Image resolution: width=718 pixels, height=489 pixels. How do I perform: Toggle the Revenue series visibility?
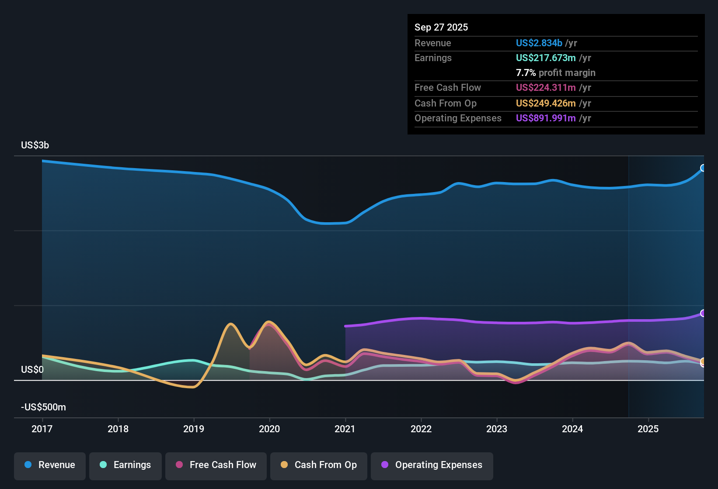click(49, 465)
